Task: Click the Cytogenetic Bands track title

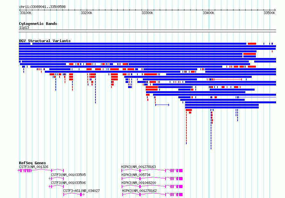Action: pyautogui.click(x=38, y=24)
